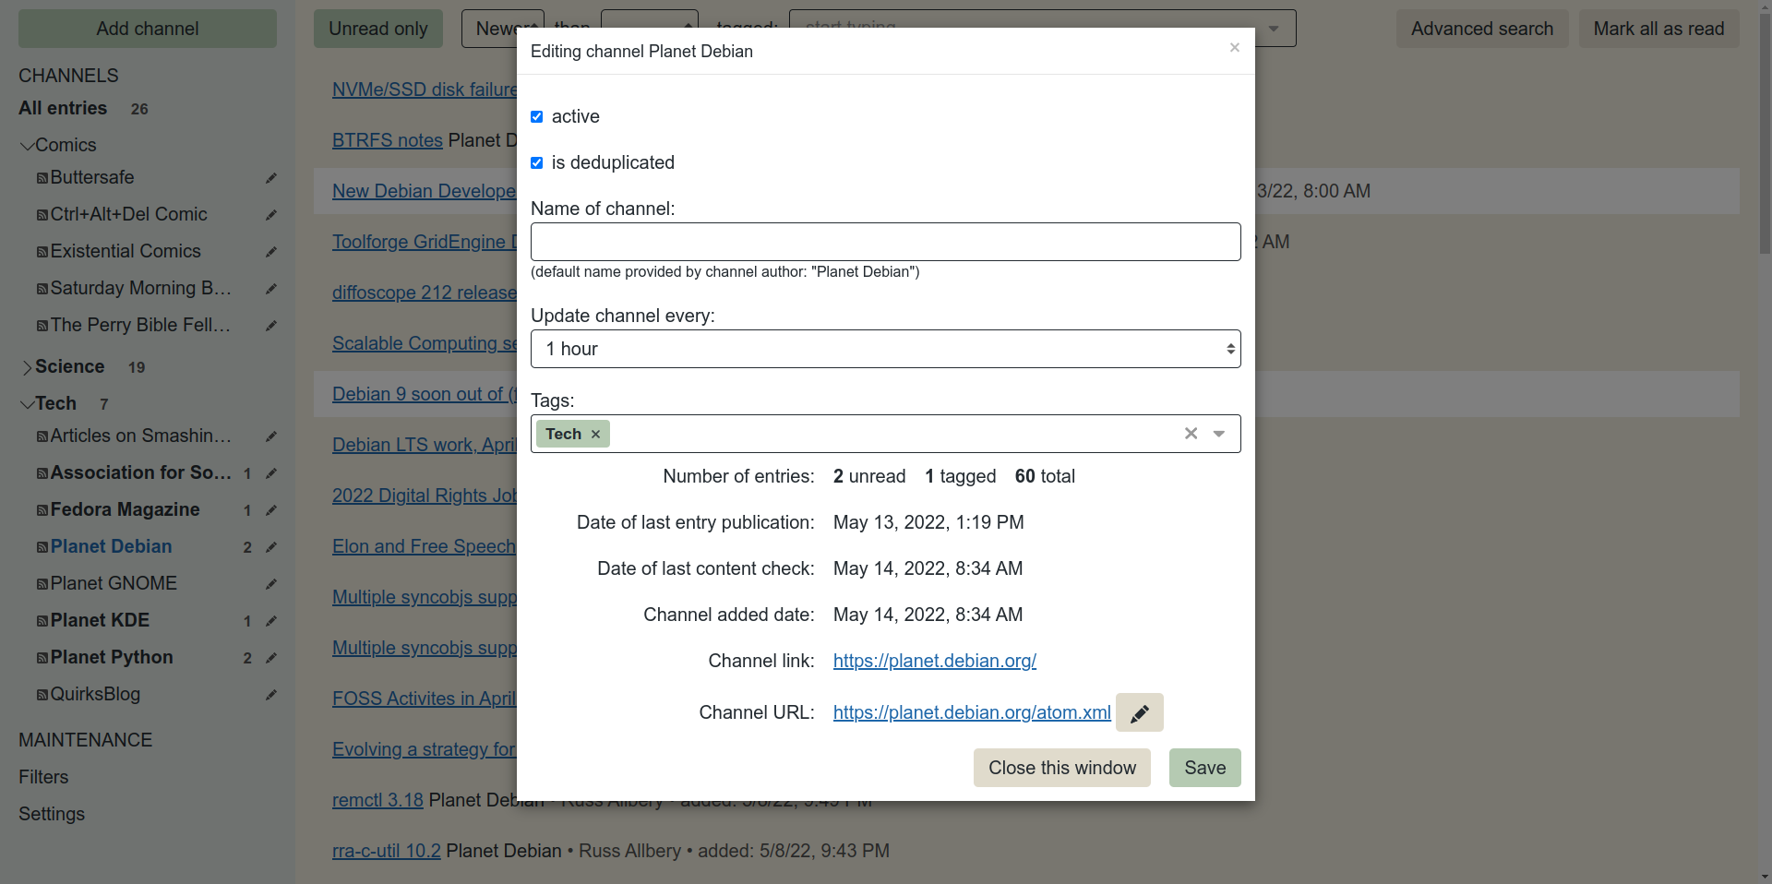The width and height of the screenshot is (1772, 884).
Task: Toggle the is deduplicated checkbox
Action: coord(536,162)
